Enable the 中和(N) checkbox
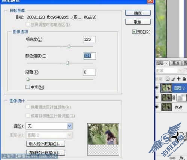This screenshot has height=160, width=187. coord(28,87)
